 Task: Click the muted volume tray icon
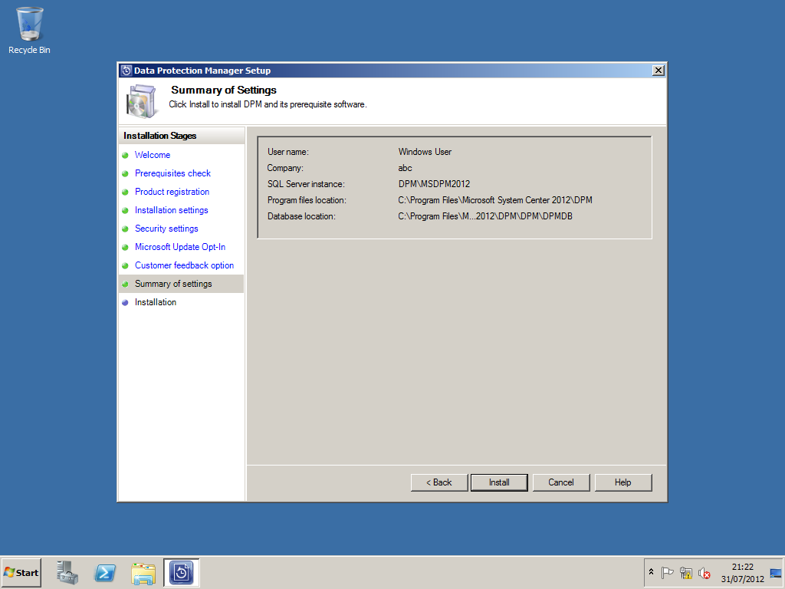(x=705, y=572)
